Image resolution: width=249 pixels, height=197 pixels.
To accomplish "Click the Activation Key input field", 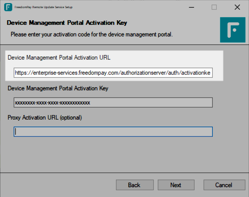I will tap(113, 103).
